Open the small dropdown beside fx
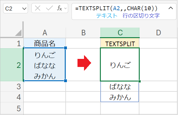Image resolution: width=178 pixels, height=115 pixels. click(x=65, y=8)
